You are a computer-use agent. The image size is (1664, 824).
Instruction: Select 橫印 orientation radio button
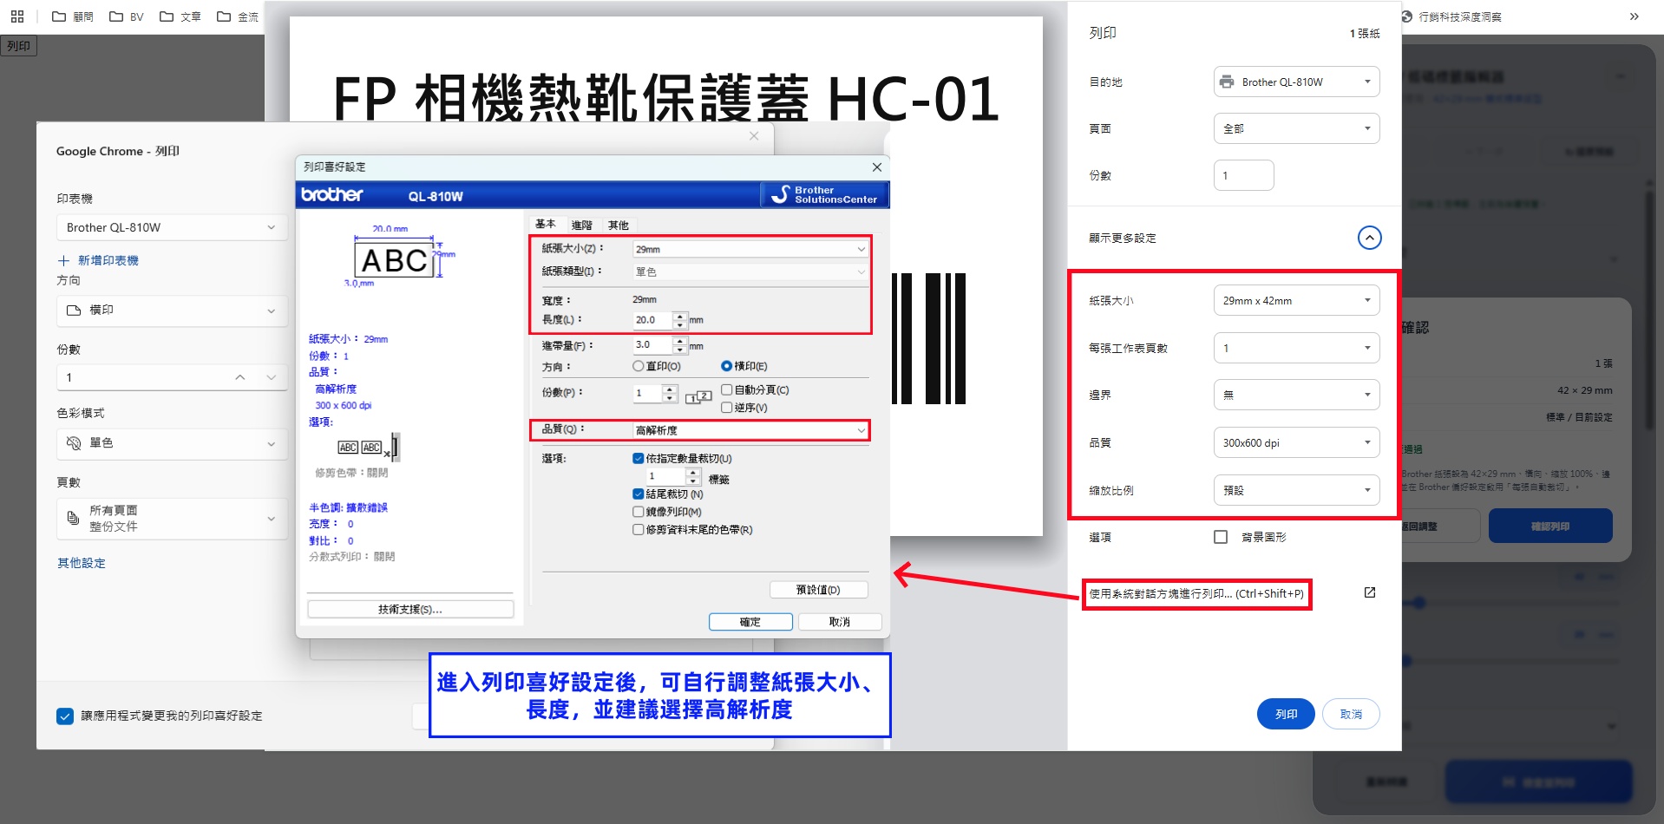coord(727,366)
